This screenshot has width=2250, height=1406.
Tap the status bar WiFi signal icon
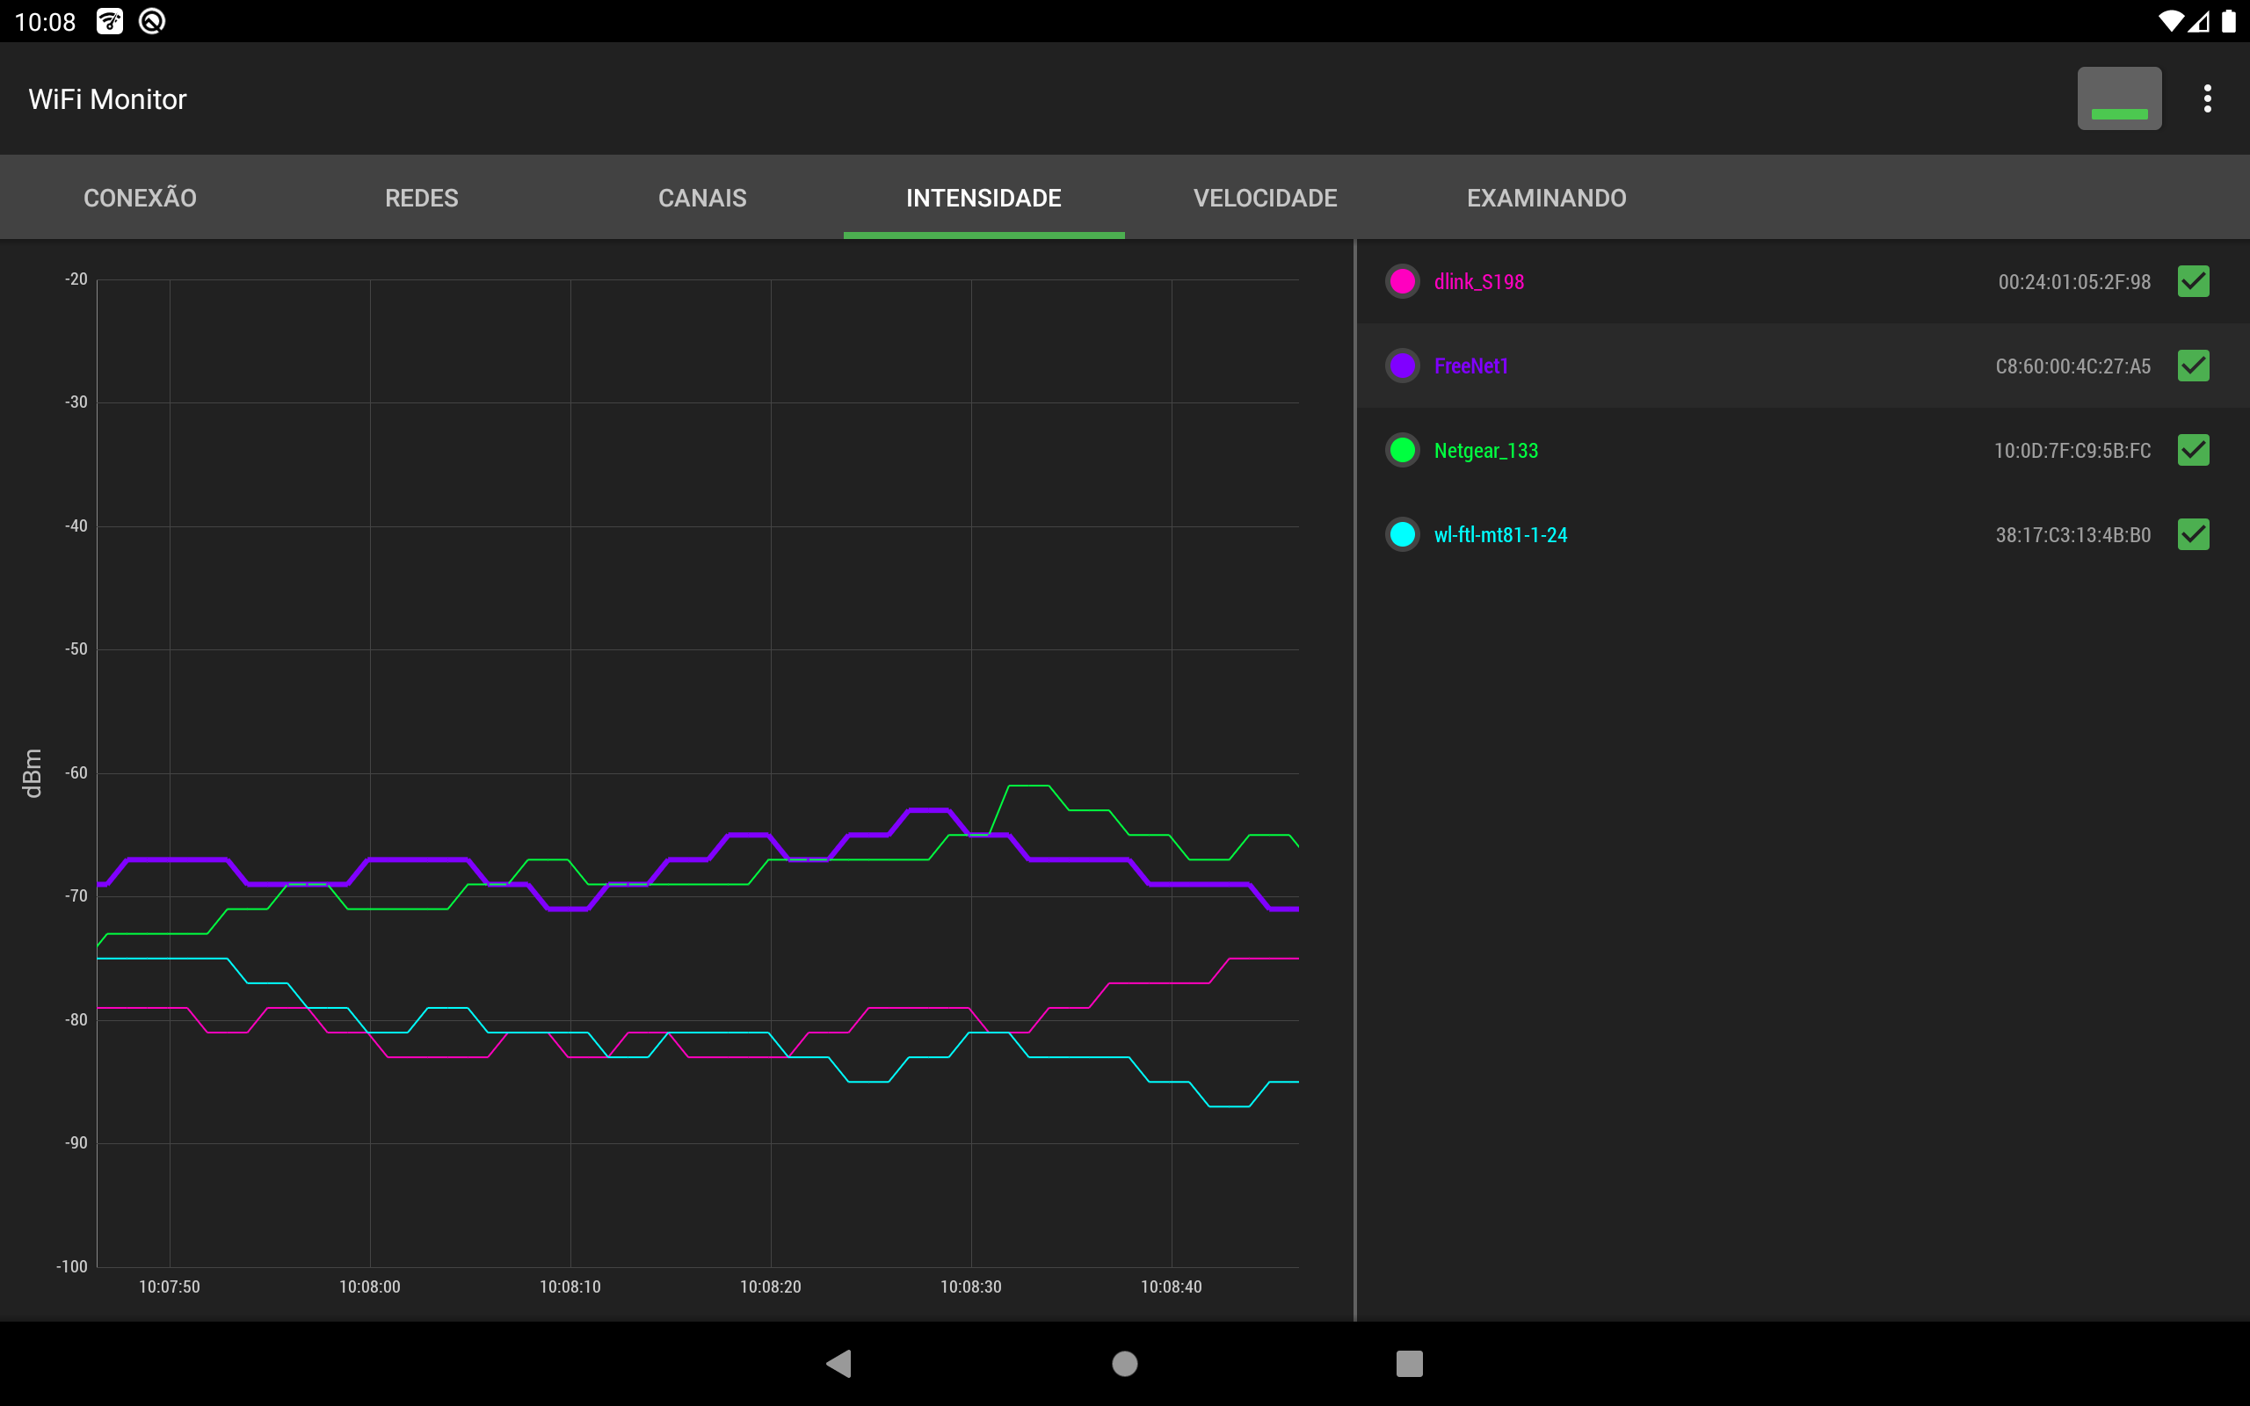click(x=2170, y=20)
